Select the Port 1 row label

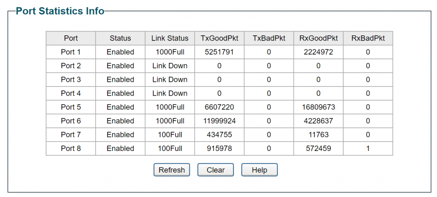pos(71,52)
